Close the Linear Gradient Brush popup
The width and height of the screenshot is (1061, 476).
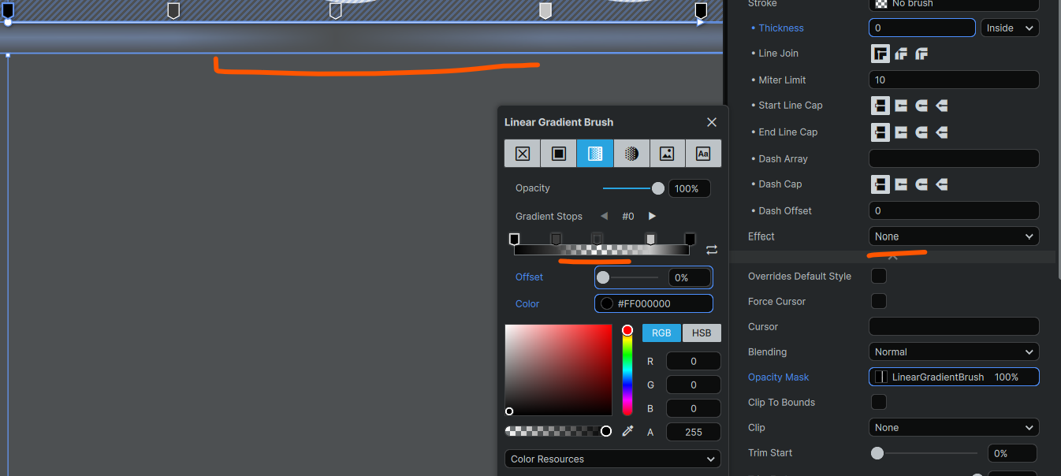712,122
